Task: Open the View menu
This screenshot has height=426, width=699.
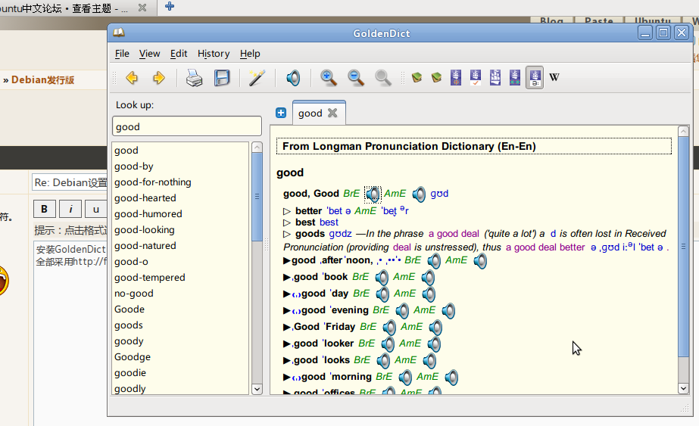Action: [149, 54]
